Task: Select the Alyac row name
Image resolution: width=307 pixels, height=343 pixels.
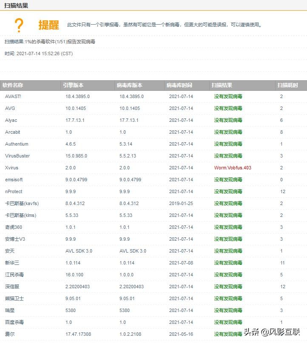Action: coord(11,120)
